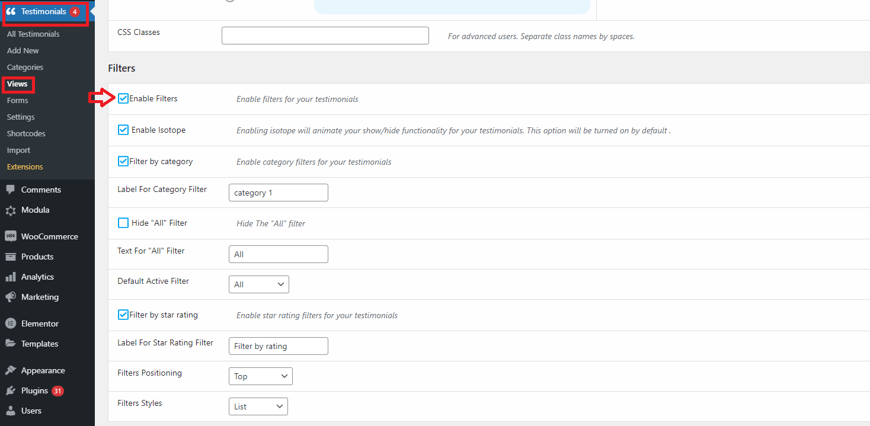Open the Categories submenu item
870x426 pixels.
click(25, 67)
